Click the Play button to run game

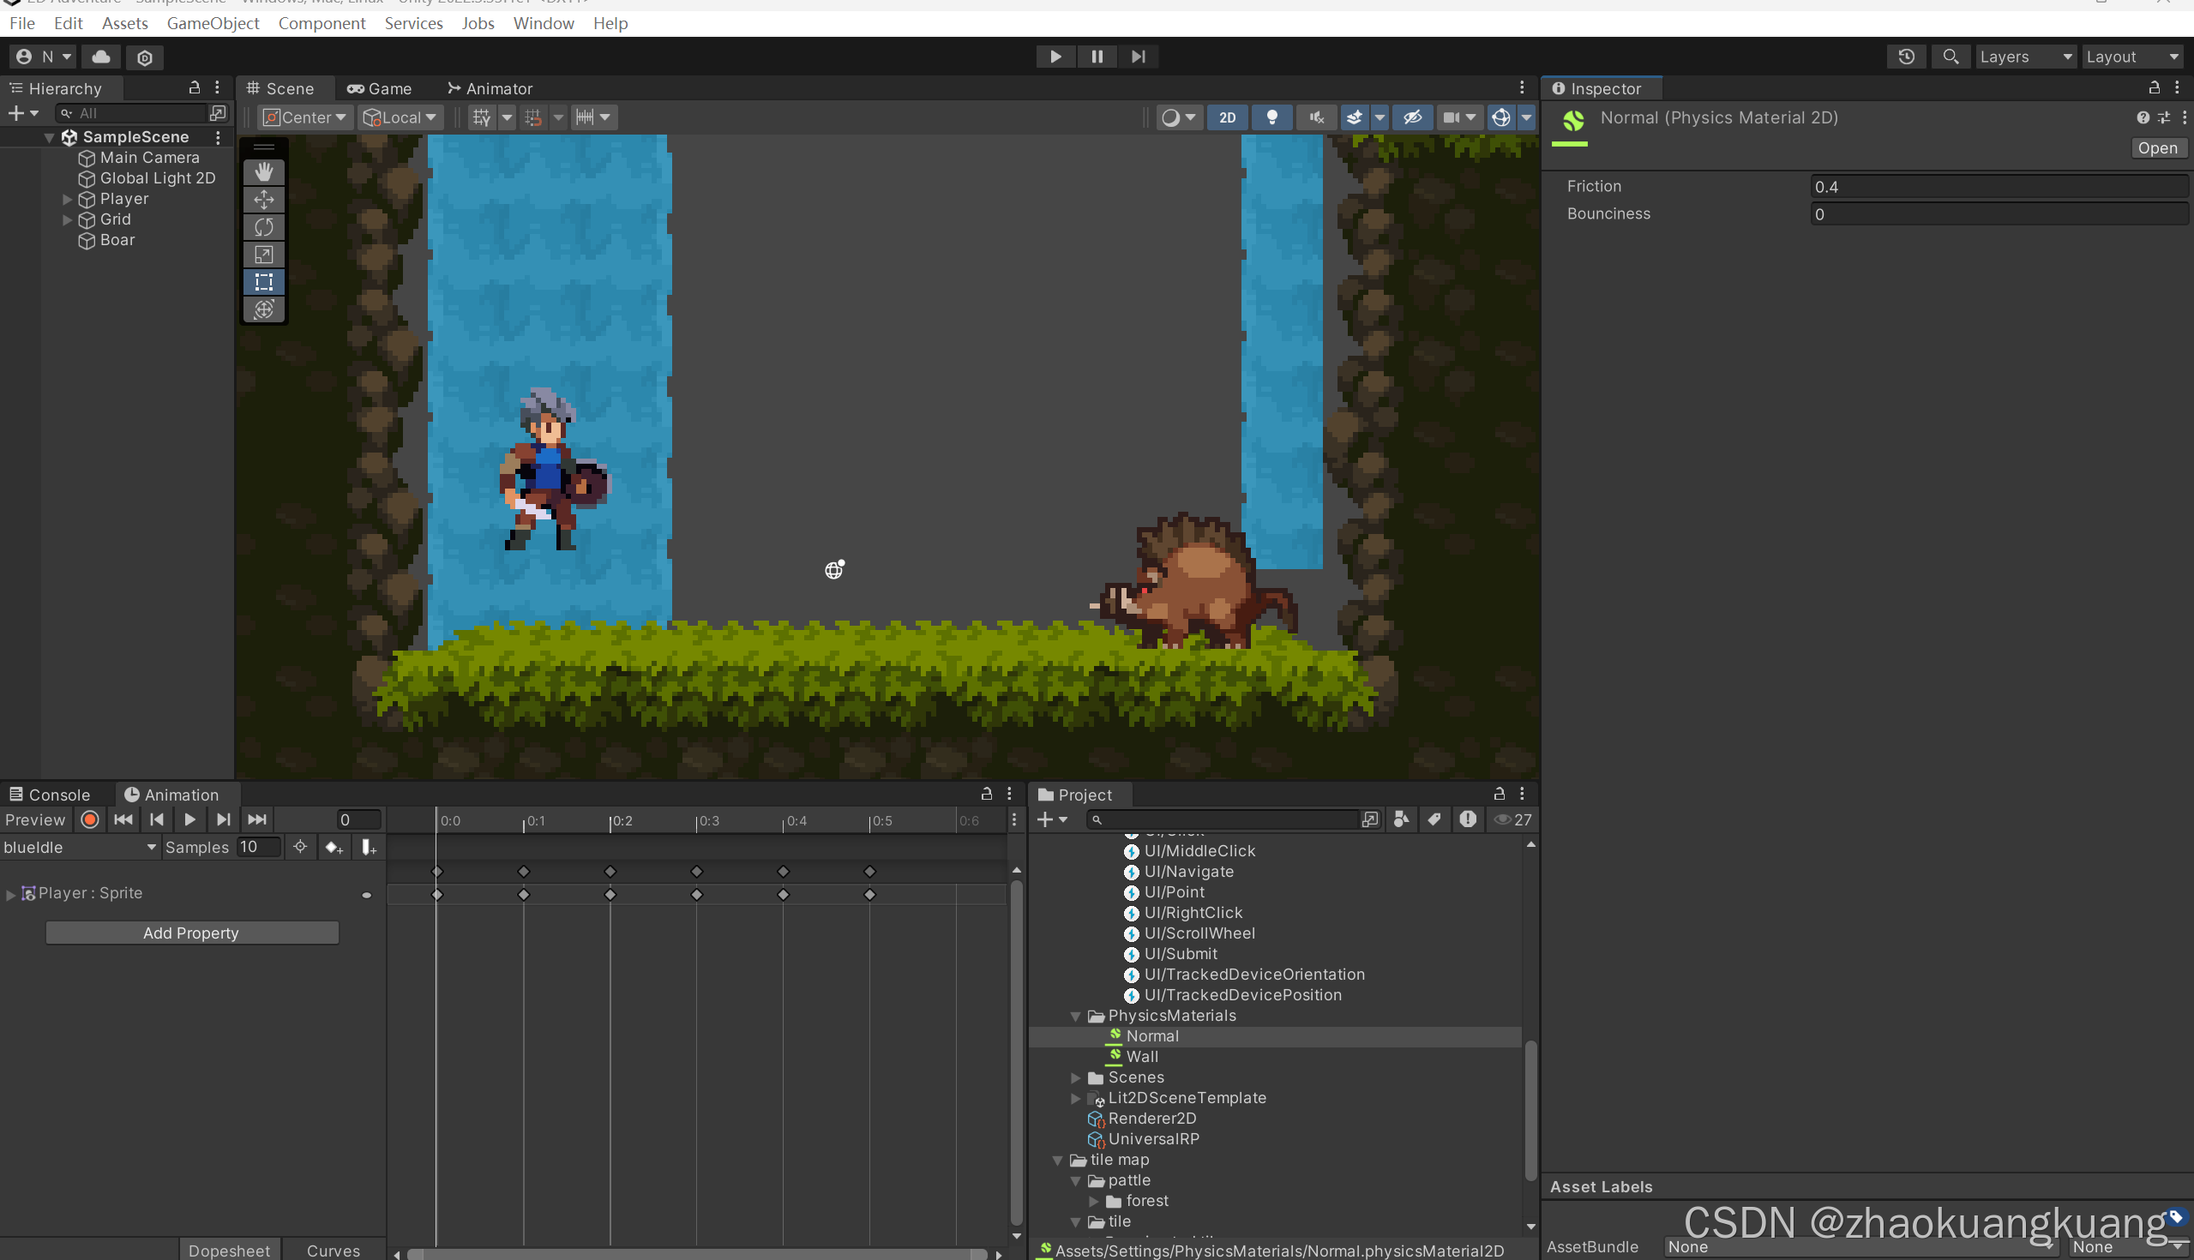point(1055,57)
